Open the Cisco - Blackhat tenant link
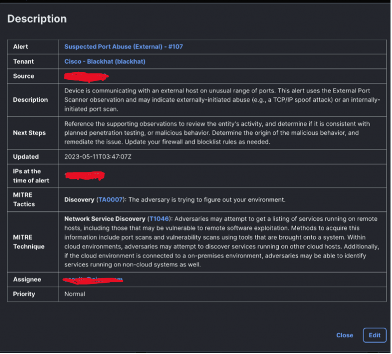Image resolution: width=392 pixels, height=354 pixels. coord(105,61)
